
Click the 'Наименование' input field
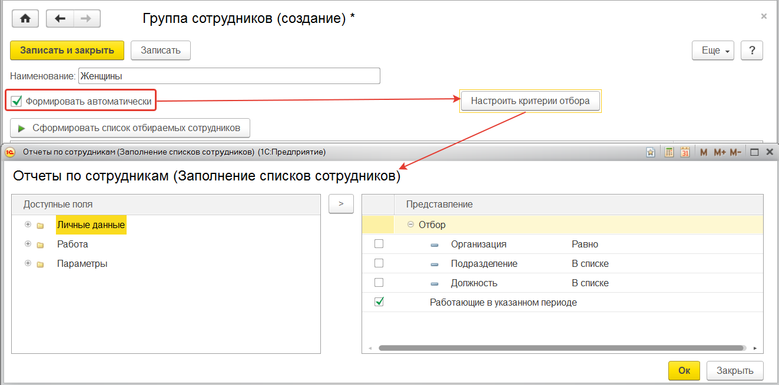(229, 76)
